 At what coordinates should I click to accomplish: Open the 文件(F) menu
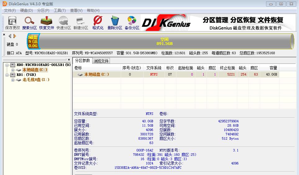pyautogui.click(x=10, y=11)
